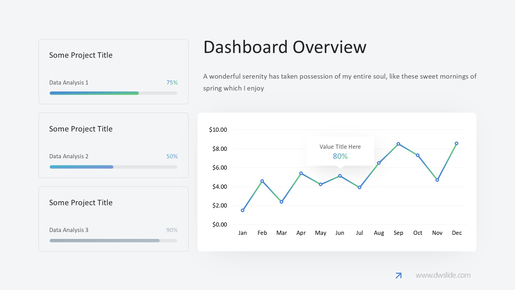Image resolution: width=515 pixels, height=290 pixels.
Task: Select the Dec data point marker
Action: [457, 143]
